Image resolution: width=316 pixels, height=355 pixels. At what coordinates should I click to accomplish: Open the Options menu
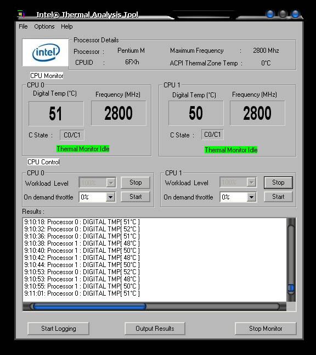pos(44,26)
